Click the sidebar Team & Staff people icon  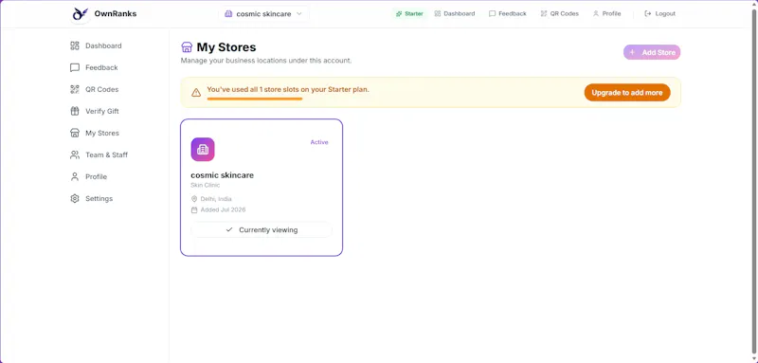pos(75,154)
